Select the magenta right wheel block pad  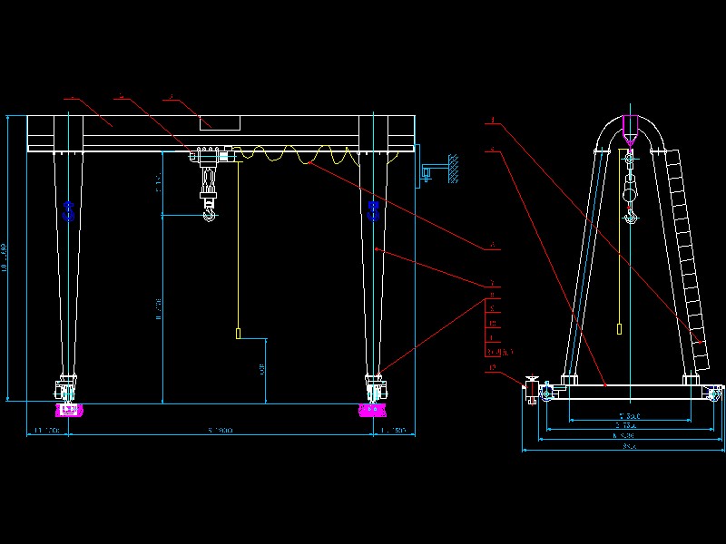372,408
